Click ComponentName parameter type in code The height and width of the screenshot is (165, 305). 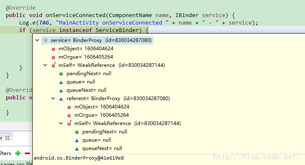pyautogui.click(x=130, y=15)
